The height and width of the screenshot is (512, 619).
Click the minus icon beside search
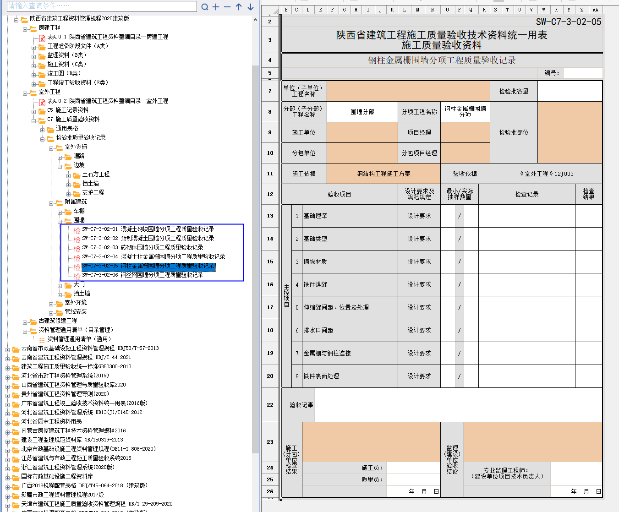pos(227,7)
